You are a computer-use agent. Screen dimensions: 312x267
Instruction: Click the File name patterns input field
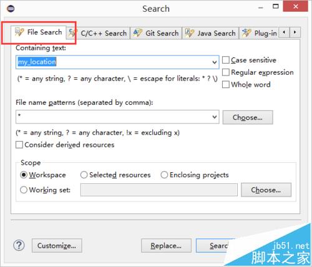click(117, 117)
